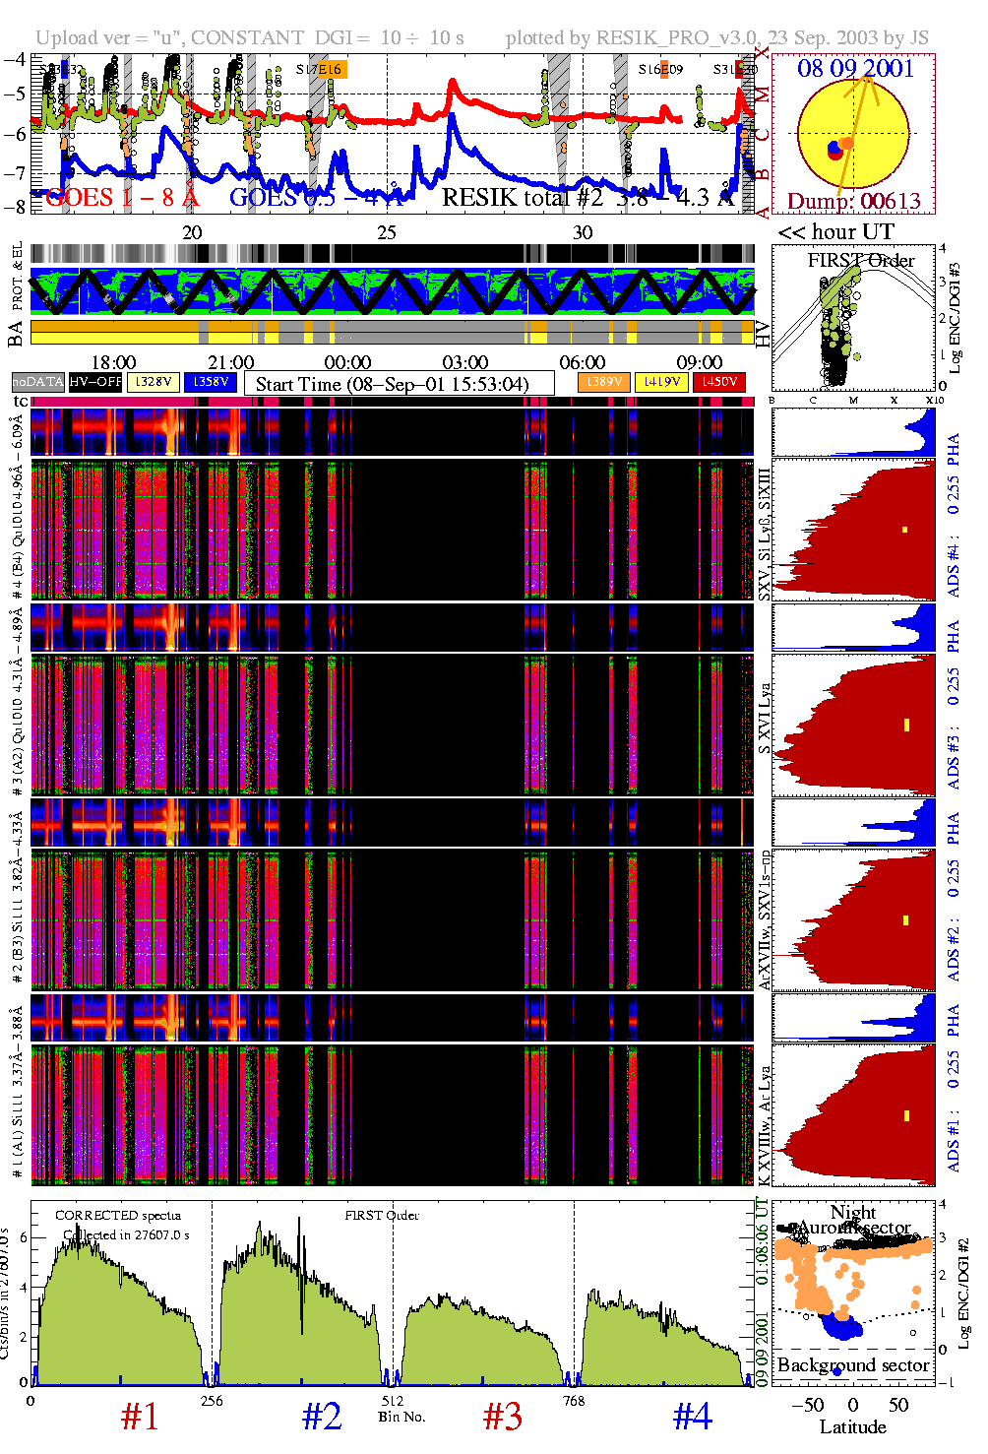Screen dimensions: 988x1454
Task: Click the blue #2 spectrum channel label
Action: 321,1417
